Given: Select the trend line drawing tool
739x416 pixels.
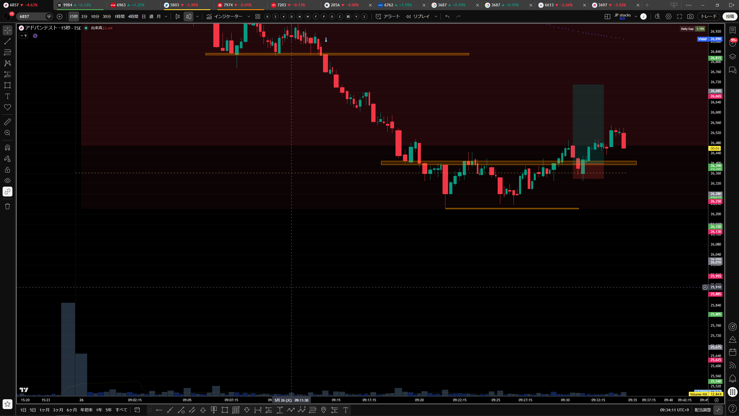Looking at the screenshot, I should tap(8, 41).
